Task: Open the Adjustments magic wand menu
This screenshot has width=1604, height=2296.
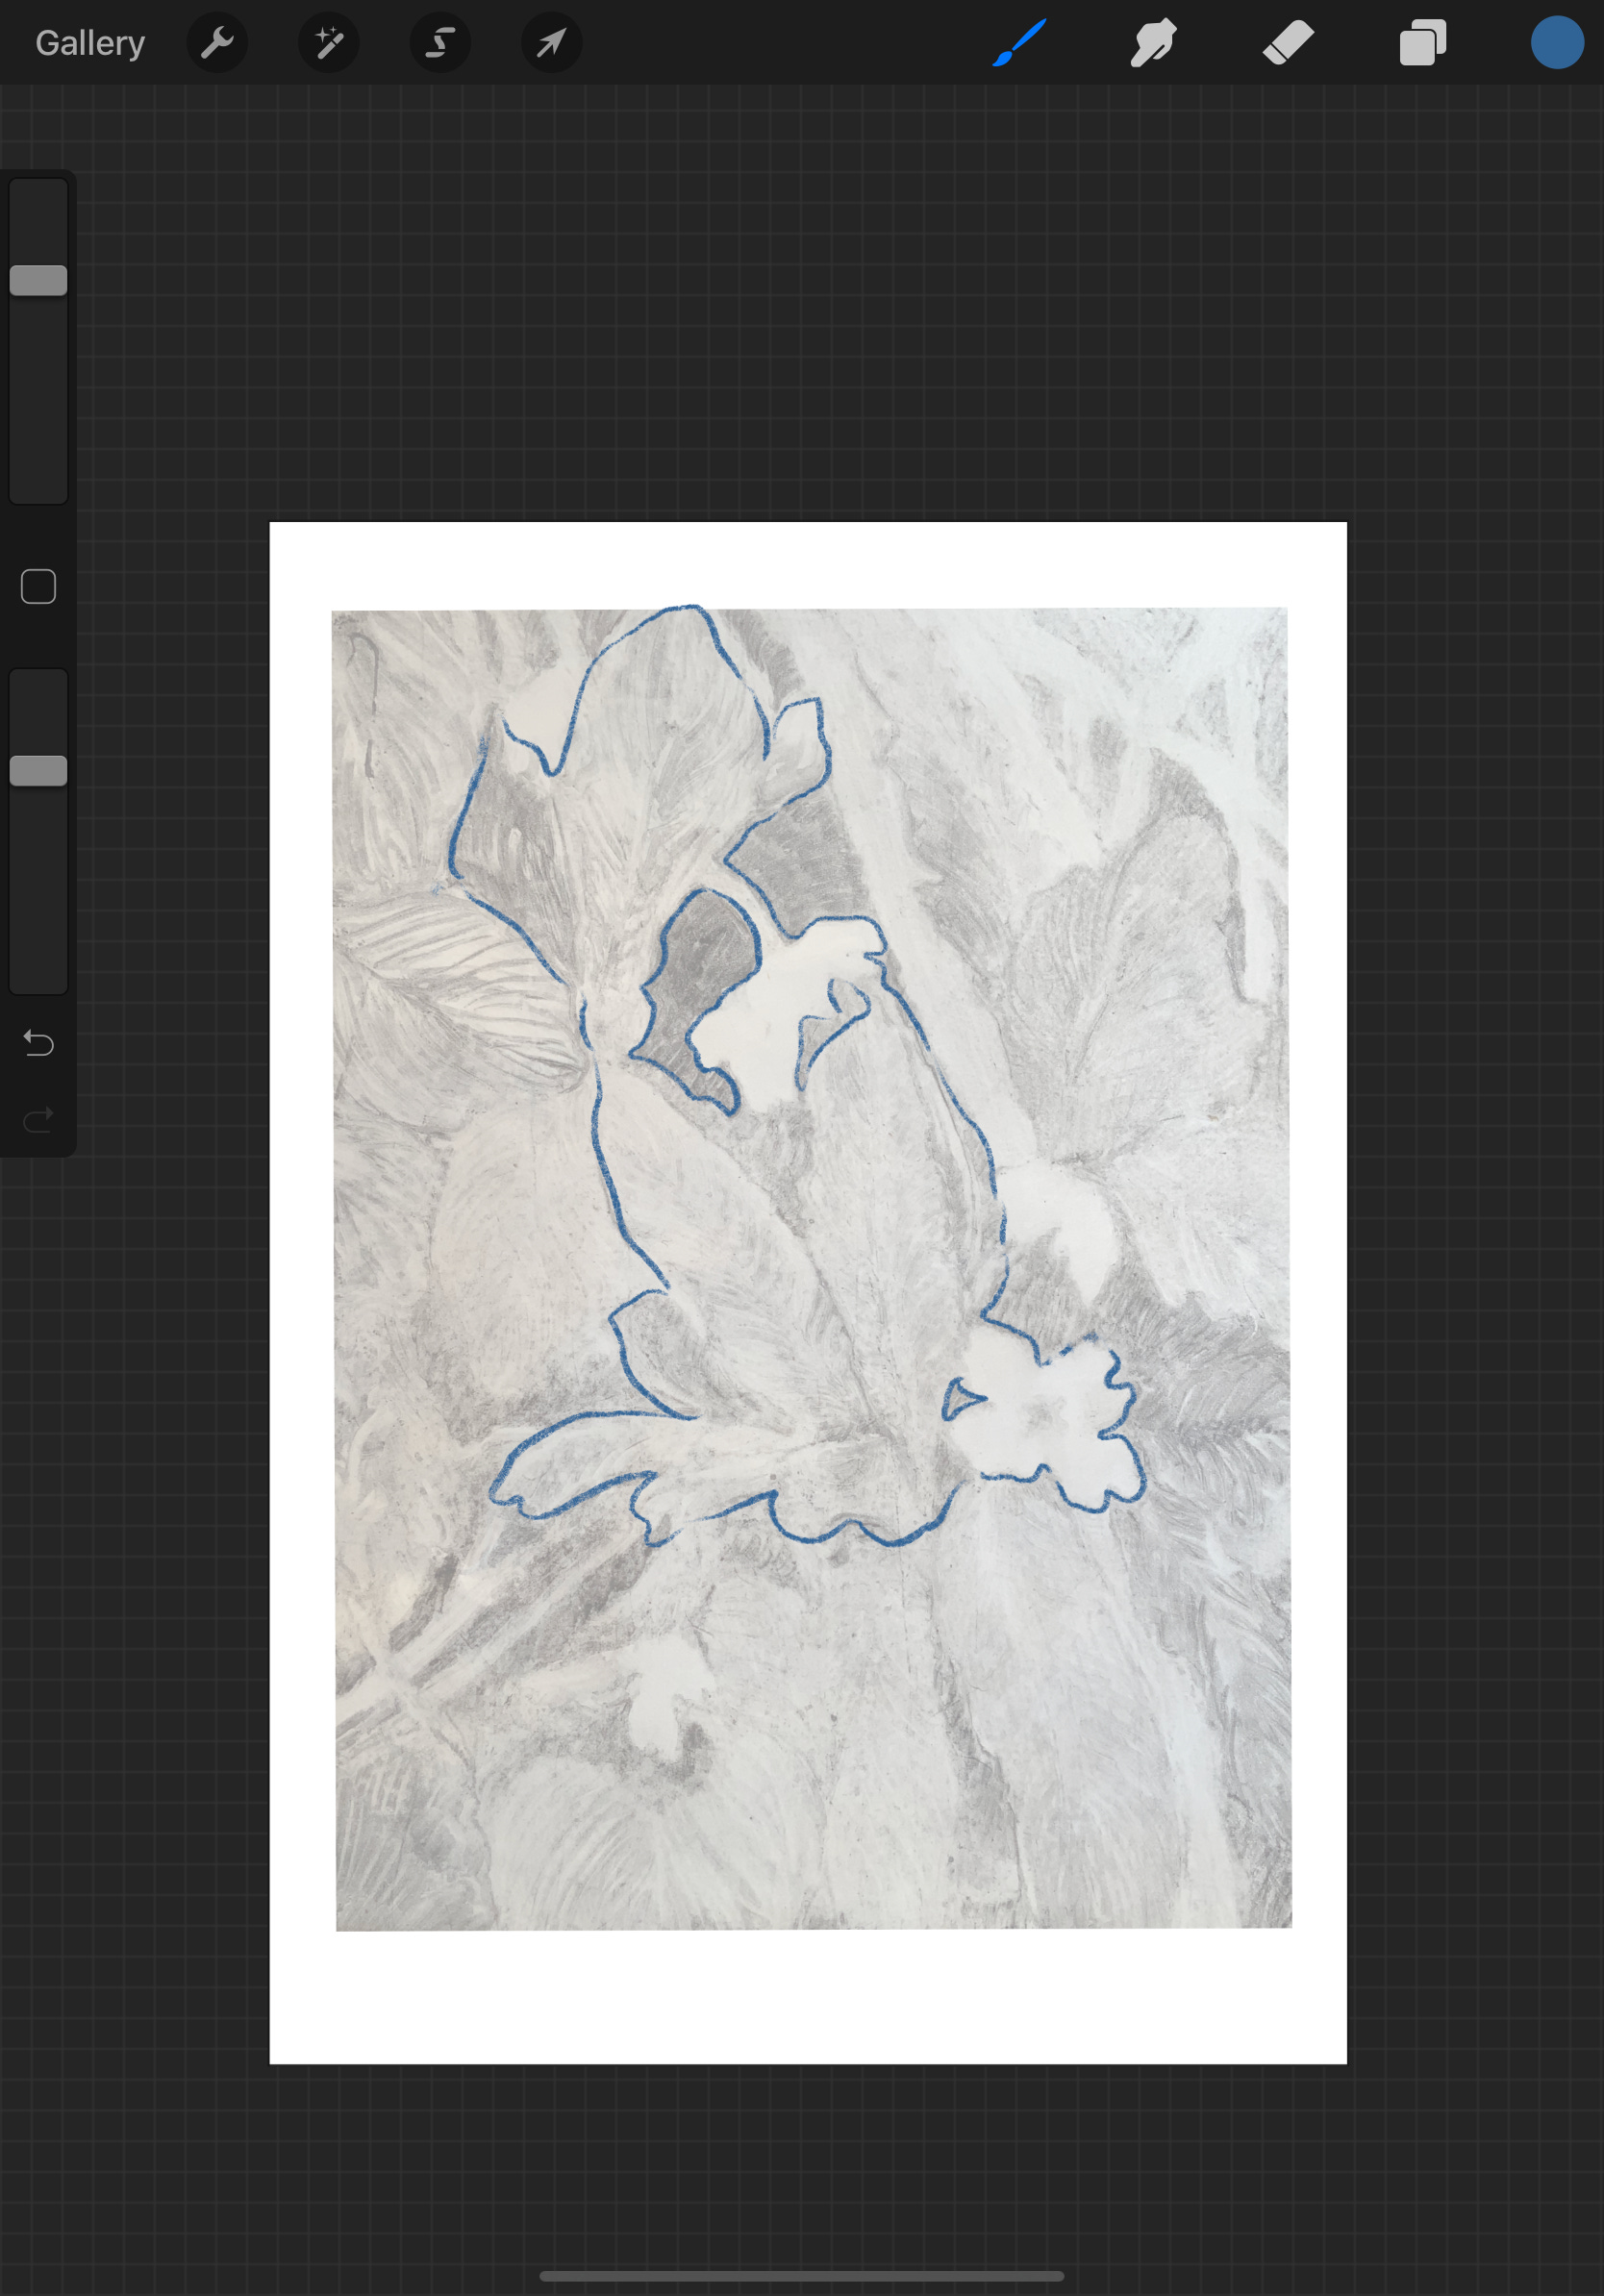Action: pyautogui.click(x=329, y=43)
